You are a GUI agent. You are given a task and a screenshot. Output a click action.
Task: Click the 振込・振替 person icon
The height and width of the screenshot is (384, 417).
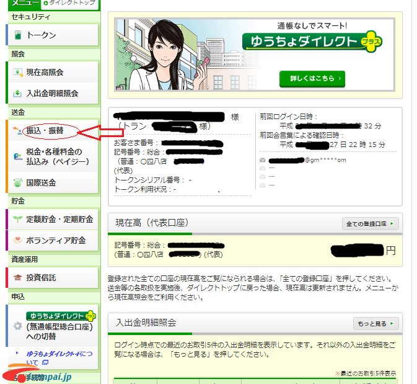tap(17, 130)
